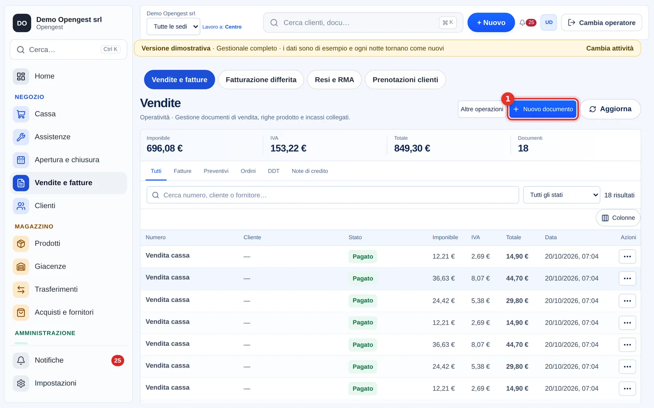Screen dimensions: 654x408
Task: Click the DO company logo
Action: [x=22, y=23]
